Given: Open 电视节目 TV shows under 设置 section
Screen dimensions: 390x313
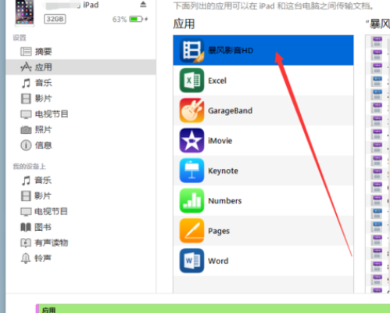Looking at the screenshot, I should (81, 114).
